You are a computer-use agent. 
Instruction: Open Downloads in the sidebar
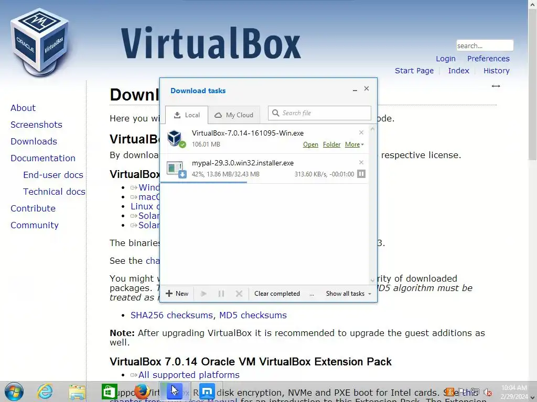[x=34, y=141]
